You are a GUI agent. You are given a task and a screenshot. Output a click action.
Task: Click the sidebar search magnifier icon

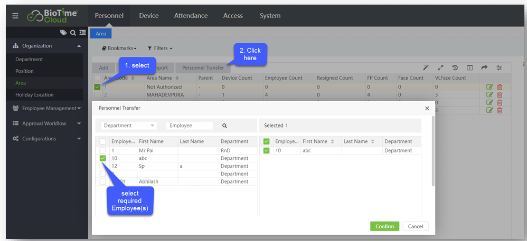coord(73,33)
